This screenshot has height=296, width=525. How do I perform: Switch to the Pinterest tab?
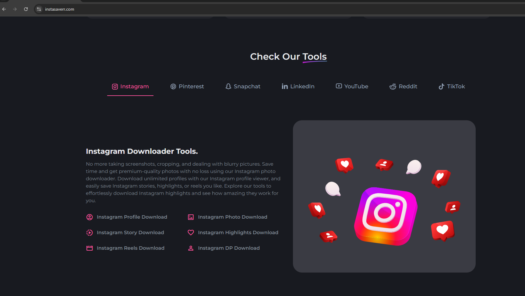click(187, 86)
